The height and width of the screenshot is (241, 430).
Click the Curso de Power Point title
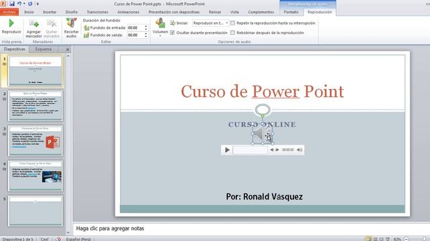tap(262, 91)
